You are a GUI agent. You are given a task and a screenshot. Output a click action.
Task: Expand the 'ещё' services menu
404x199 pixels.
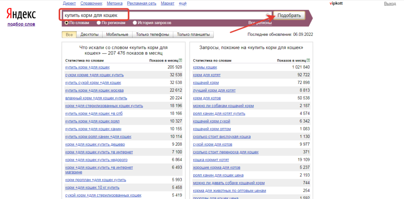click(183, 4)
